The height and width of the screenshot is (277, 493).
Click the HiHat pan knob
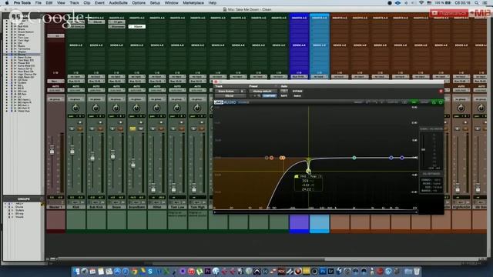point(156,108)
